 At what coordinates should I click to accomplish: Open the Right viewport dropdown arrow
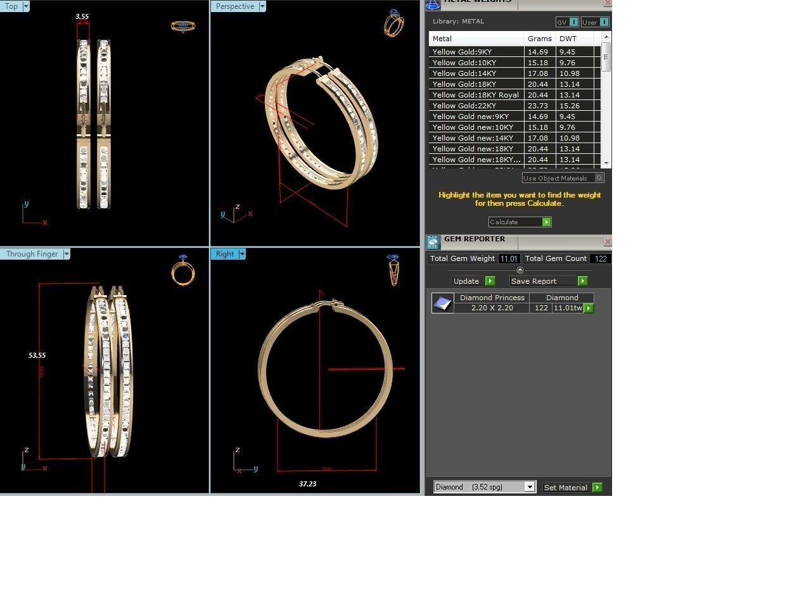coord(242,254)
